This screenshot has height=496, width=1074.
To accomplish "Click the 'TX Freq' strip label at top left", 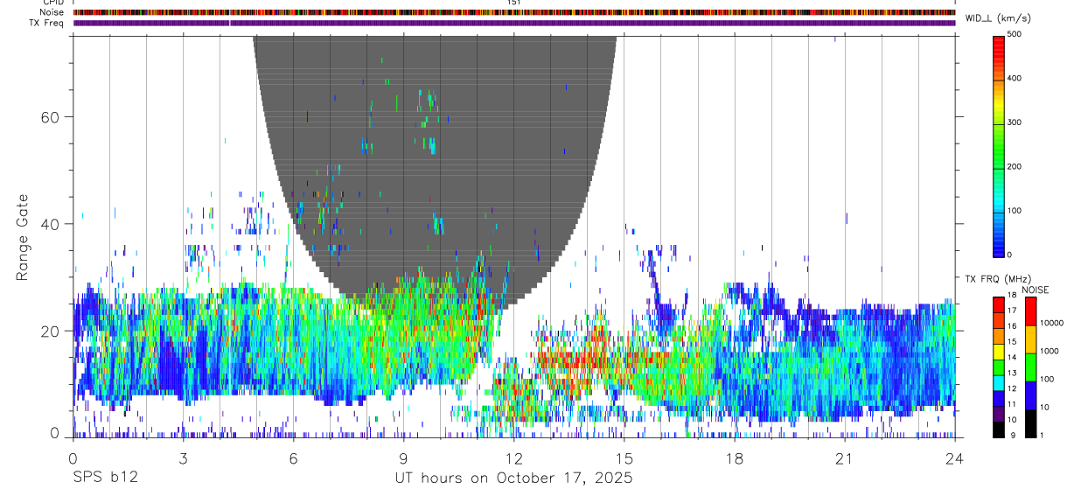I will 46,23.
